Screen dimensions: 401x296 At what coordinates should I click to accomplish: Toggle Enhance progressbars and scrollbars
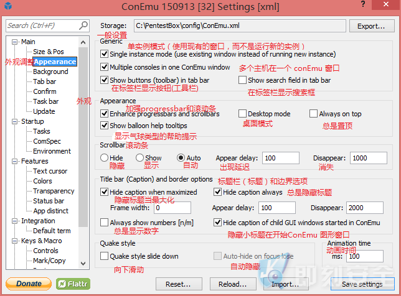pyautogui.click(x=104, y=113)
